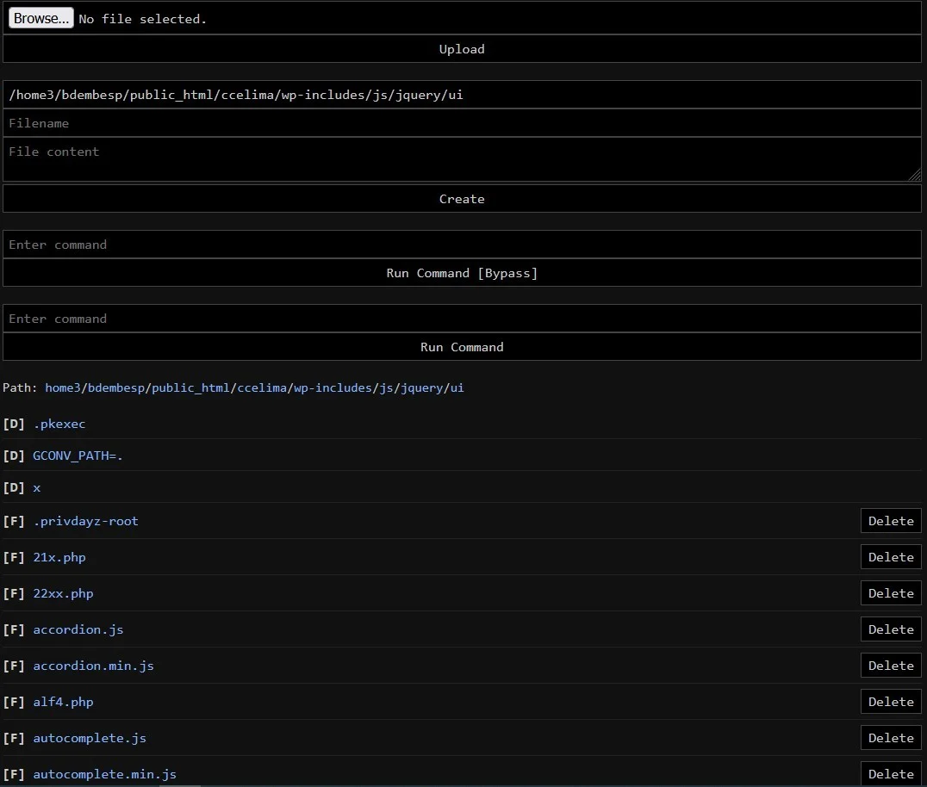This screenshot has width=927, height=787.
Task: Open the directory named x
Action: pyautogui.click(x=37, y=487)
